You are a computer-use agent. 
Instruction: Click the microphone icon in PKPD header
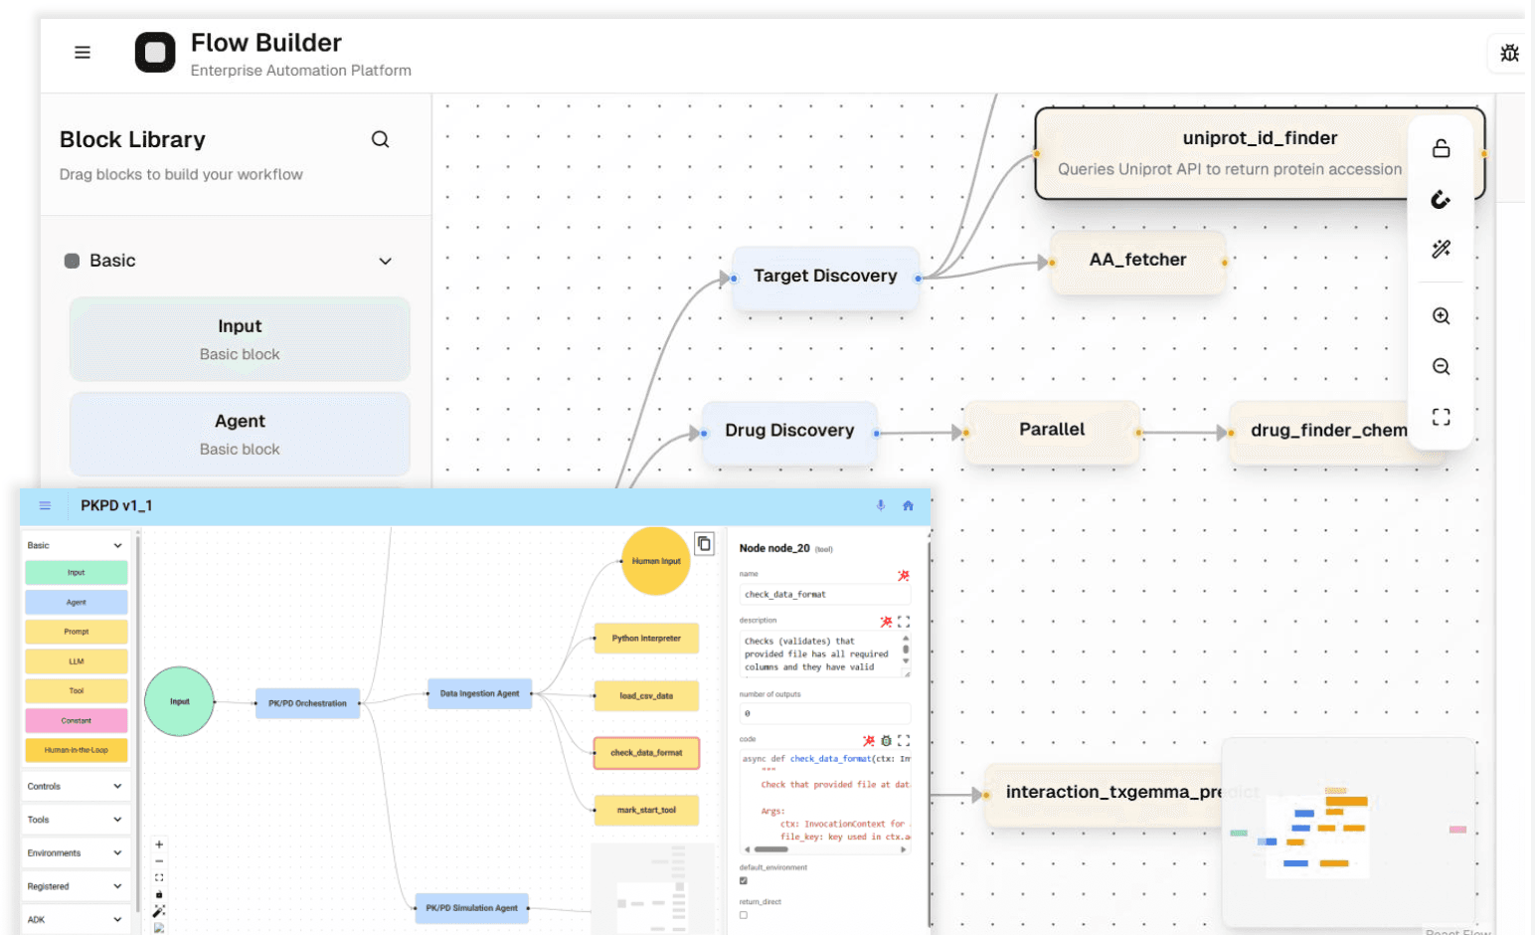pyautogui.click(x=881, y=506)
